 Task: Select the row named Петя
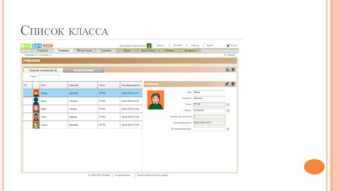[x=83, y=117]
